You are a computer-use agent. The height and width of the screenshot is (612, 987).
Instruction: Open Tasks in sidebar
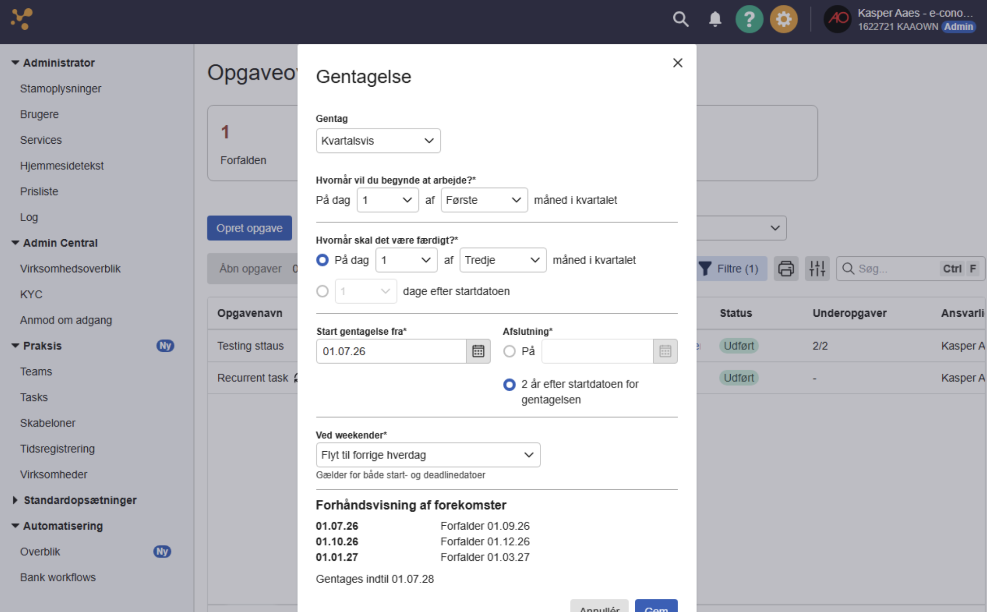pos(34,398)
